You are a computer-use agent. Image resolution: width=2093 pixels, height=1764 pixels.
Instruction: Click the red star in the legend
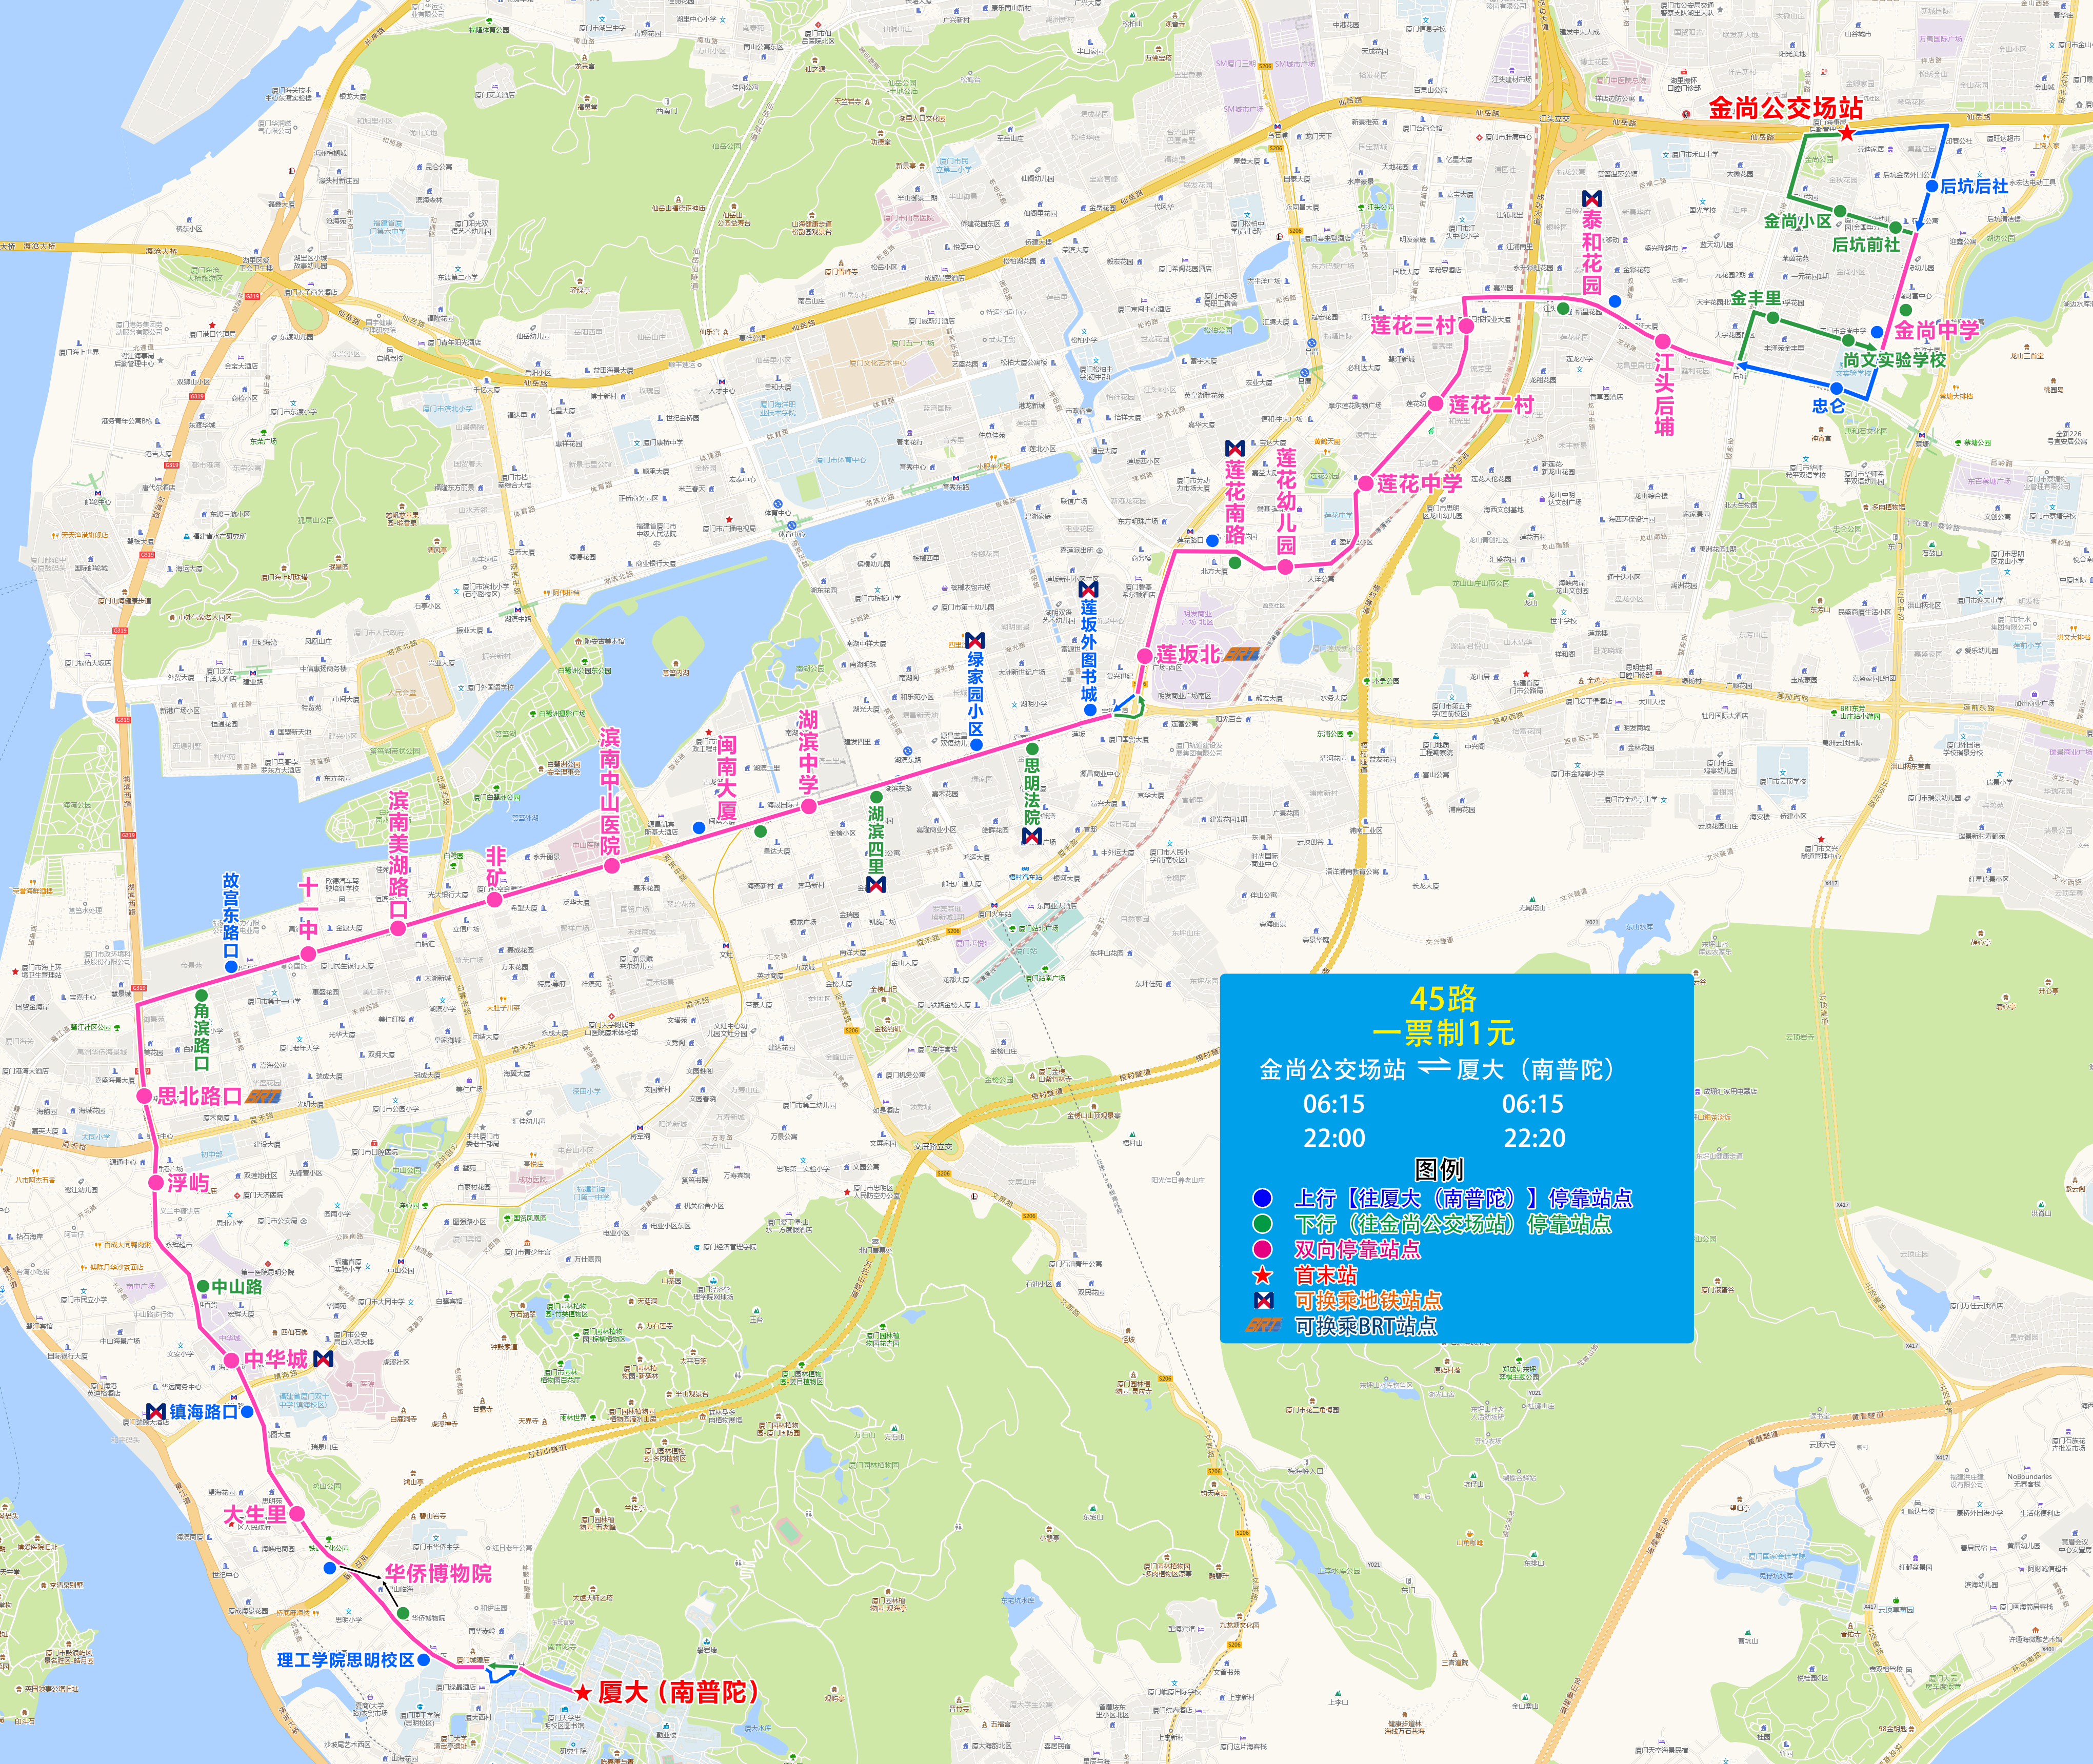[x=1264, y=1275]
